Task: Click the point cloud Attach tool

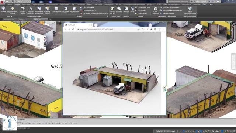Action: [119, 10]
